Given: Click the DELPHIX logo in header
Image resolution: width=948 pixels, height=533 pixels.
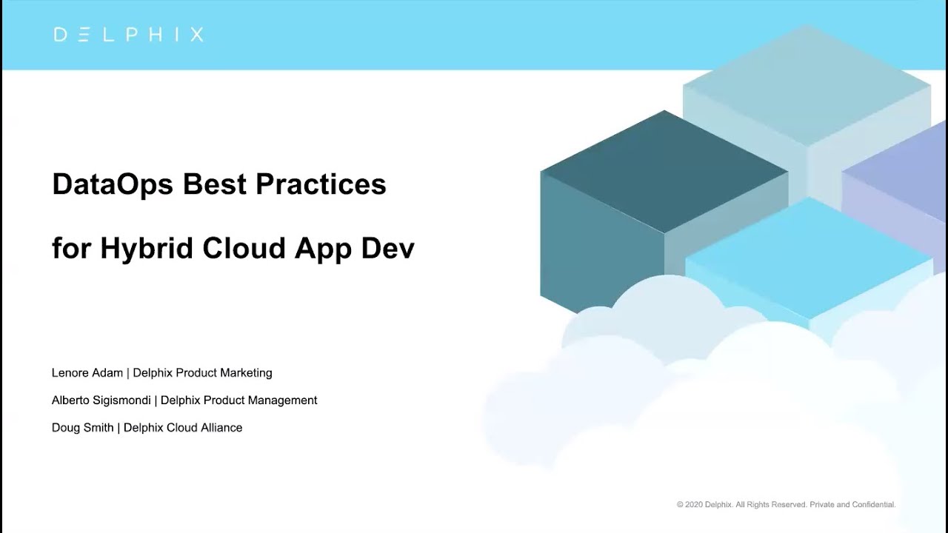Looking at the screenshot, I should point(128,35).
